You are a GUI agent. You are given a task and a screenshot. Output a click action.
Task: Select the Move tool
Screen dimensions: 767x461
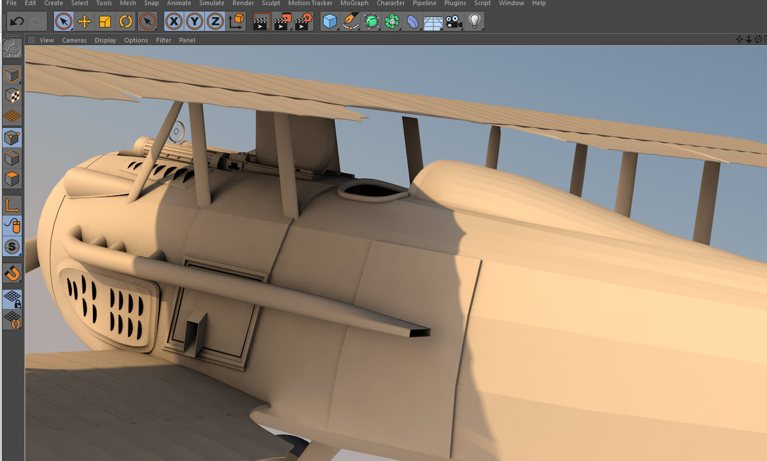[x=84, y=22]
